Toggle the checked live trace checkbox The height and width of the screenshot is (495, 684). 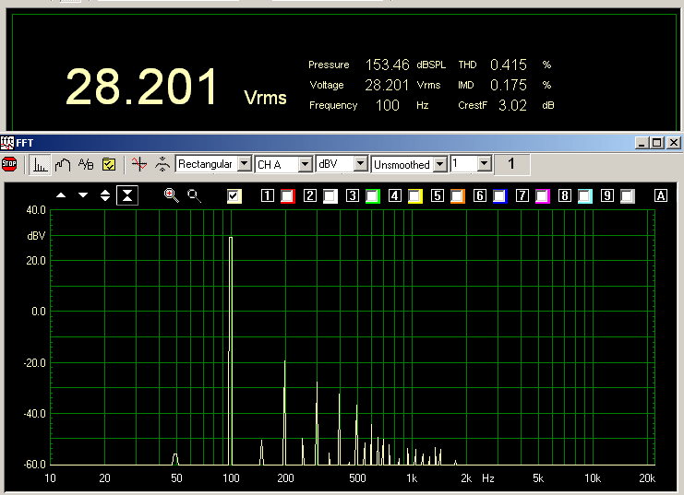(234, 195)
